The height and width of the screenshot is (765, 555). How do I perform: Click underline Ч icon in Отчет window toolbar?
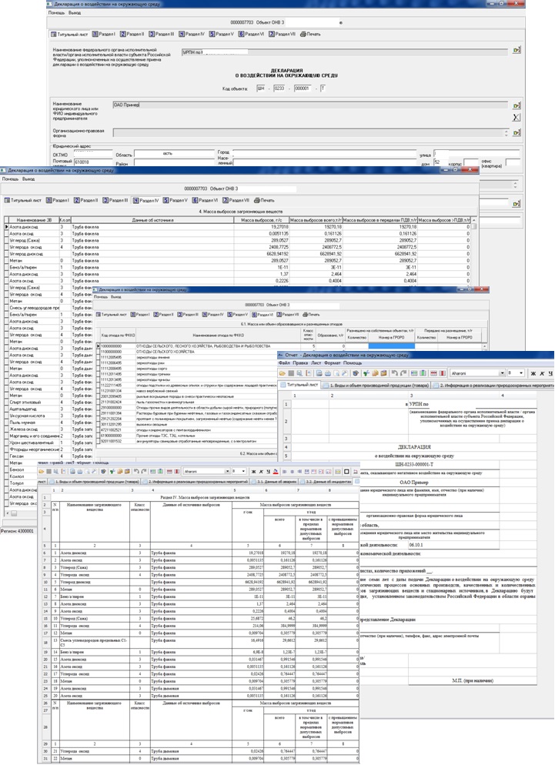pos(550,372)
